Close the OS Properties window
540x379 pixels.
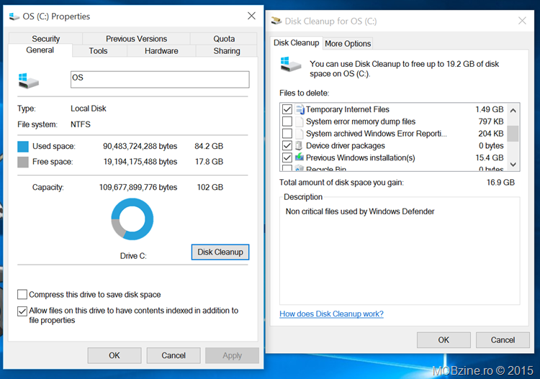(252, 16)
